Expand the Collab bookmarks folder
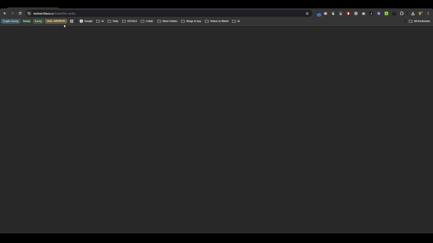The image size is (433, 243). 147,21
